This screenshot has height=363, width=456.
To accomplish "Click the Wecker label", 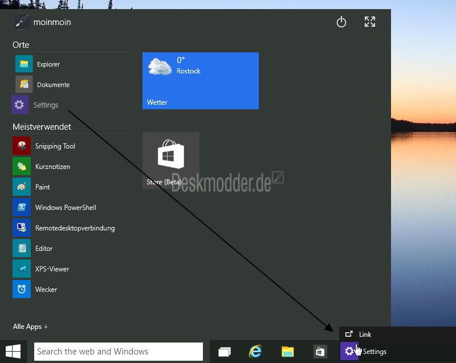I will pos(46,290).
